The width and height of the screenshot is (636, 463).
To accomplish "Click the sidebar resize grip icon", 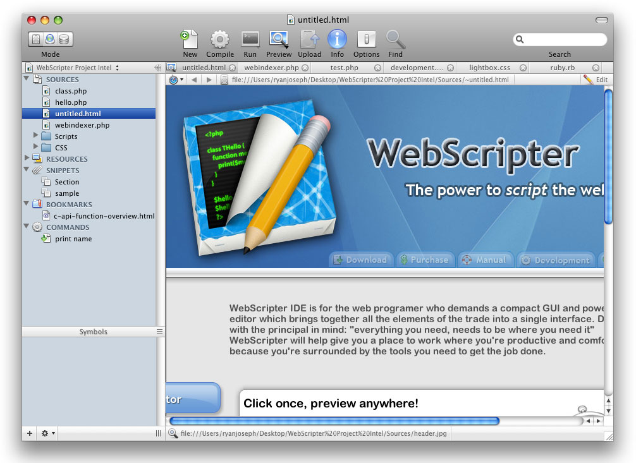I will point(158,433).
